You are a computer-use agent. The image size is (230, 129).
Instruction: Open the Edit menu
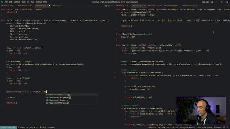click(x=11, y=2)
